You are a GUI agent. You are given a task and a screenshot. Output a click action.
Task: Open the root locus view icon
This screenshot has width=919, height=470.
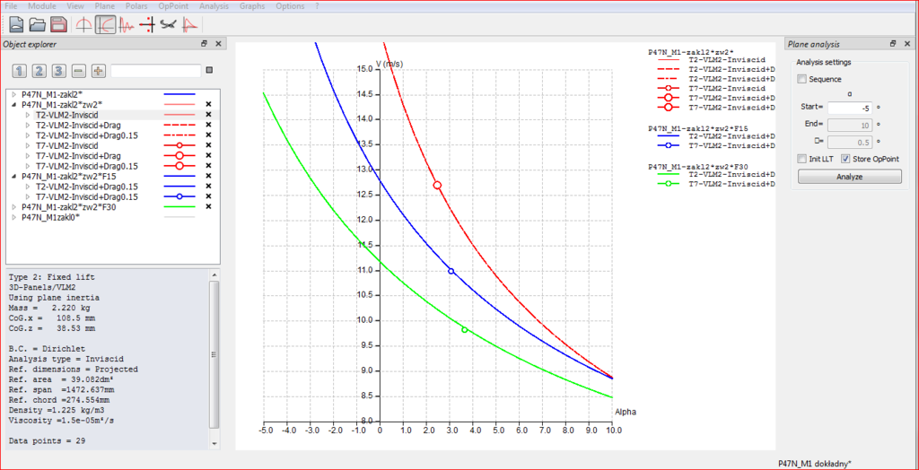tap(147, 24)
